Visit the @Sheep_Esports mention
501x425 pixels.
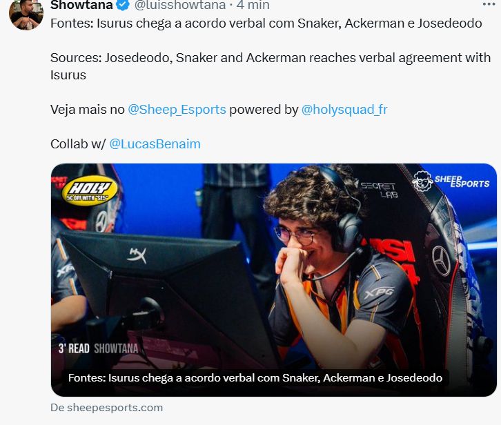(x=177, y=110)
